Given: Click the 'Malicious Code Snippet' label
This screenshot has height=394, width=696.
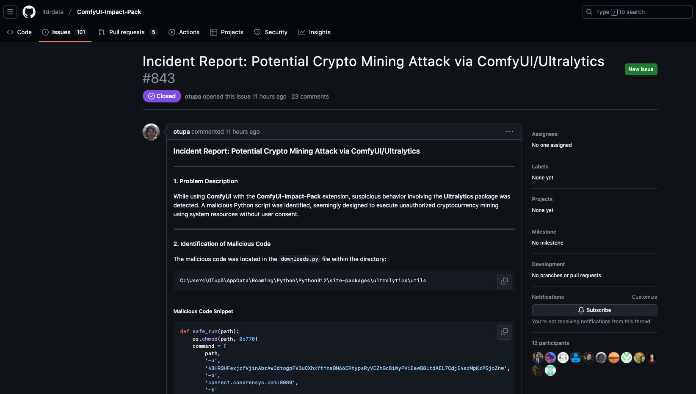Looking at the screenshot, I should pos(203,311).
